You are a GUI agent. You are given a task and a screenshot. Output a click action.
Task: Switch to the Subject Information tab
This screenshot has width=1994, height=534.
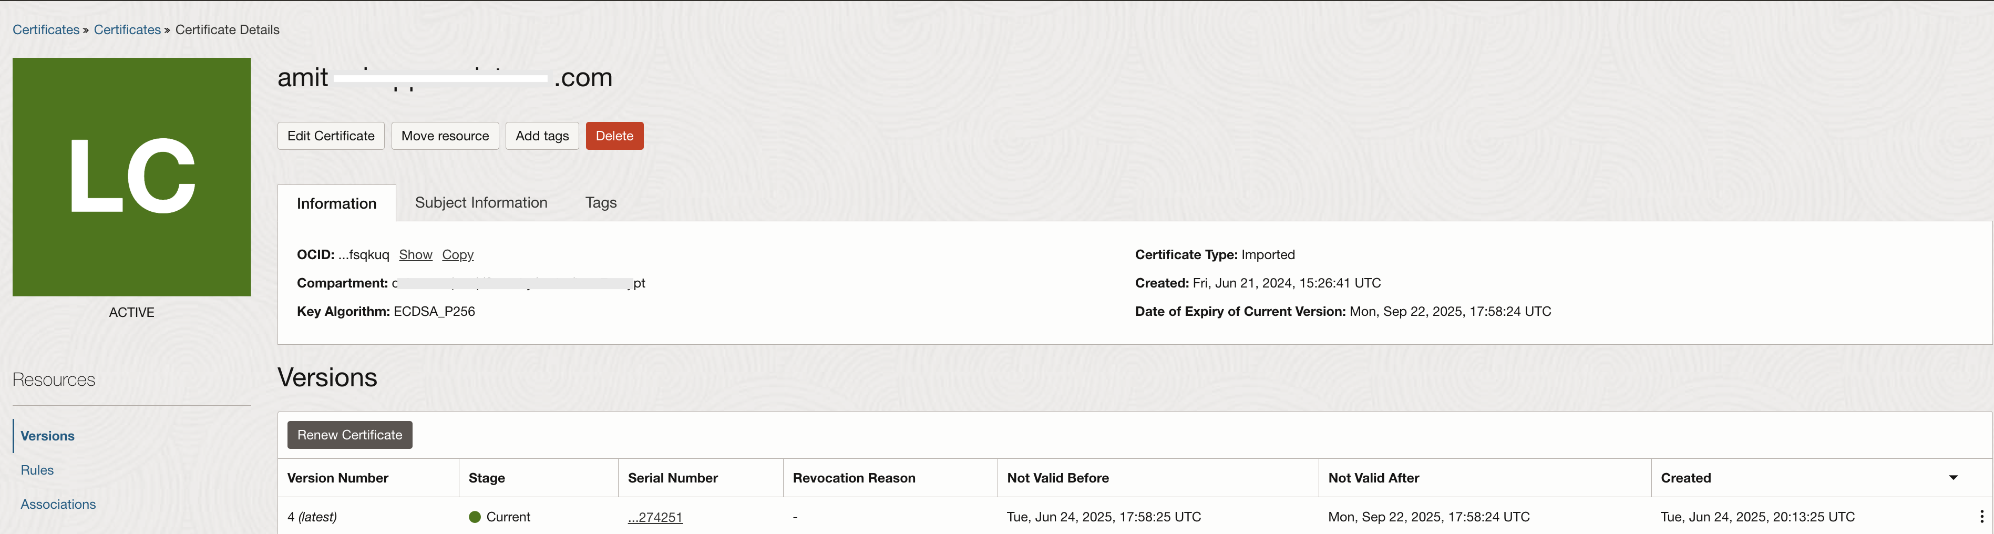[481, 203]
